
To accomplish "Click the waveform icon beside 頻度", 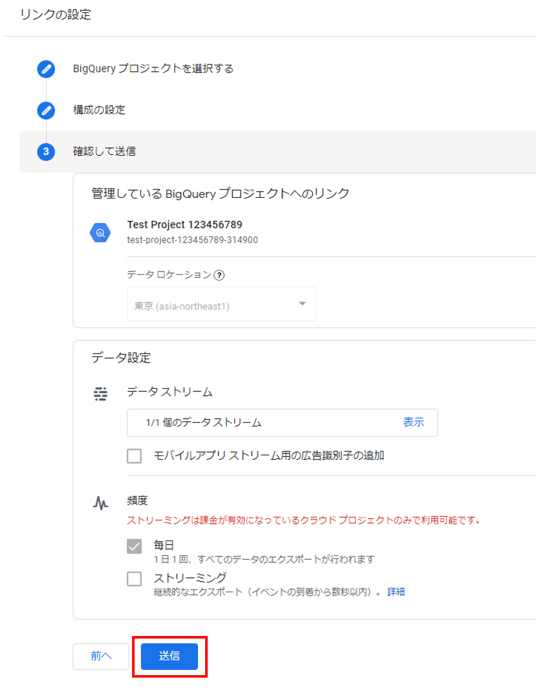I will tap(101, 503).
